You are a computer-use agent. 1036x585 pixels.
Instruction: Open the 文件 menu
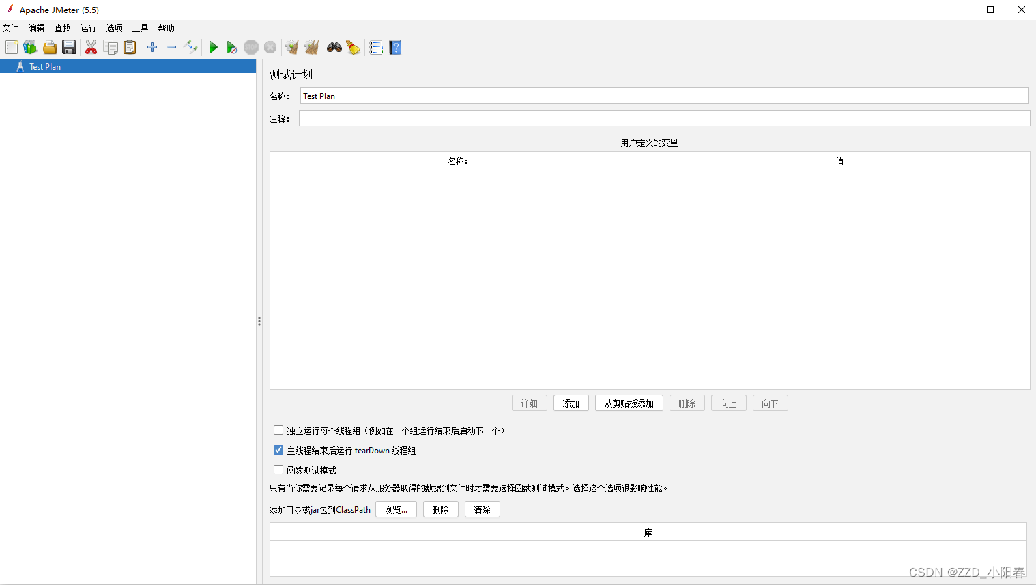coord(11,28)
